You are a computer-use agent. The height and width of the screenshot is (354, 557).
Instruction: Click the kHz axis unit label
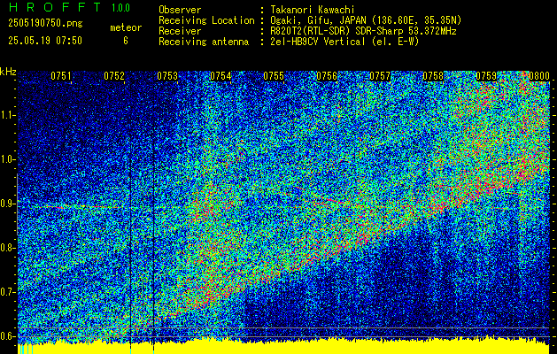(x=8, y=72)
